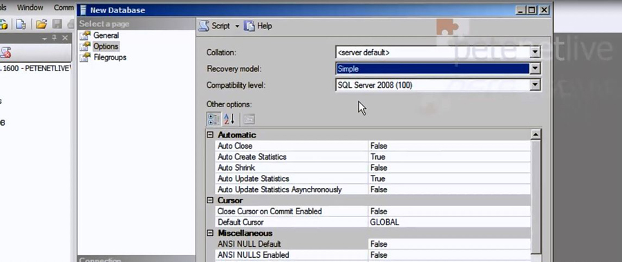Viewport: 622px width, 262px height.
Task: Open the Recovery model dropdown
Action: (x=535, y=68)
